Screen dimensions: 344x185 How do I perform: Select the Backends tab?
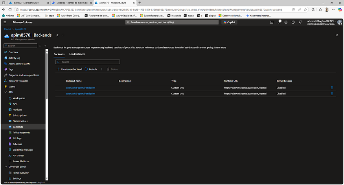pos(59,54)
